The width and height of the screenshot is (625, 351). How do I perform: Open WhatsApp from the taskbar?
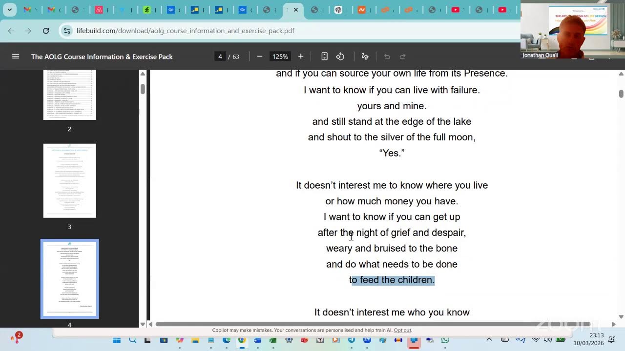[445, 340]
